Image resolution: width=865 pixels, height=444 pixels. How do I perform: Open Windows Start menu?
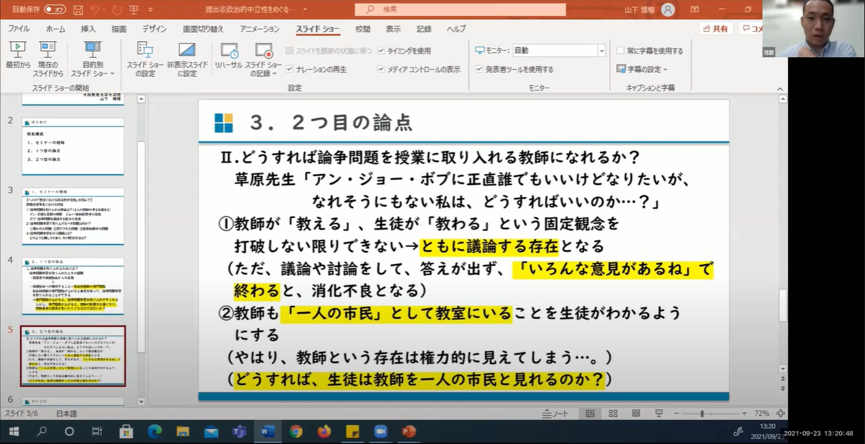14,432
